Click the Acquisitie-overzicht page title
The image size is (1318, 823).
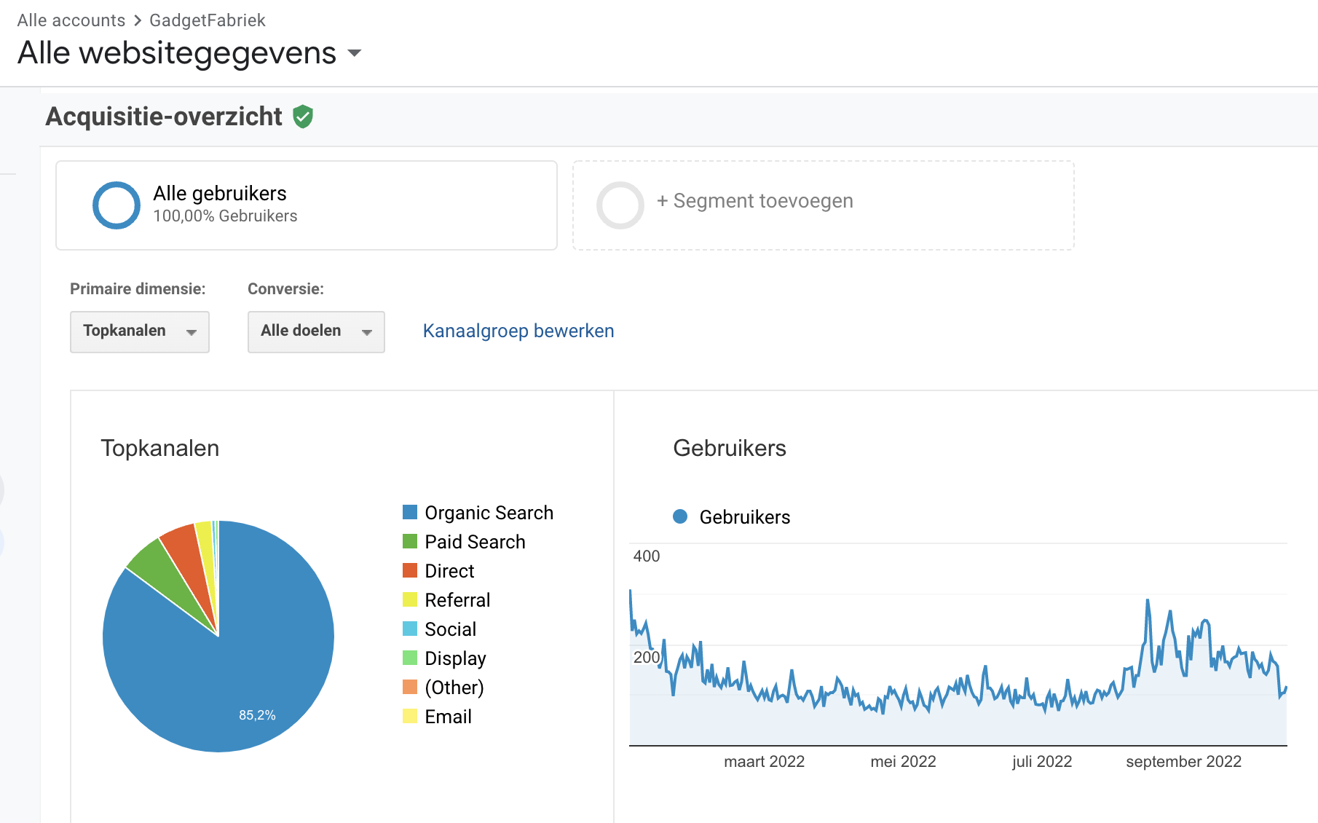tap(164, 117)
